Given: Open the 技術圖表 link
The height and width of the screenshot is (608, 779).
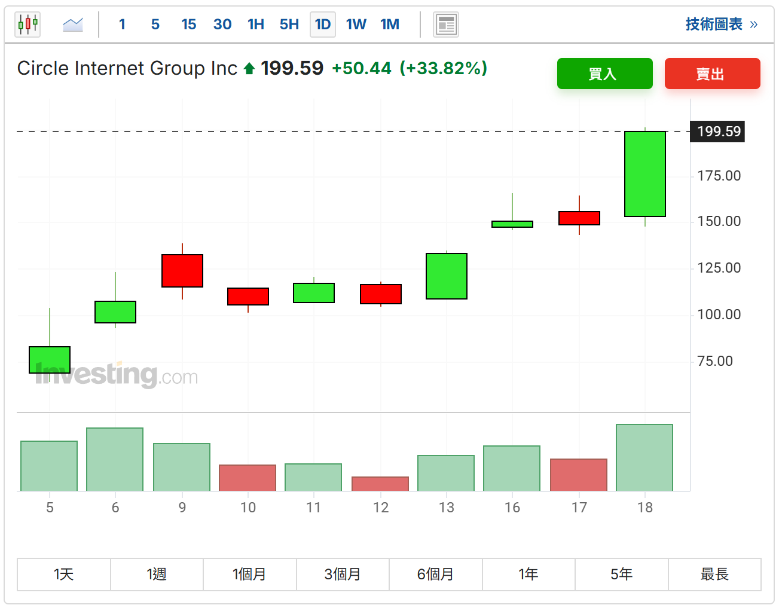Looking at the screenshot, I should point(722,25).
